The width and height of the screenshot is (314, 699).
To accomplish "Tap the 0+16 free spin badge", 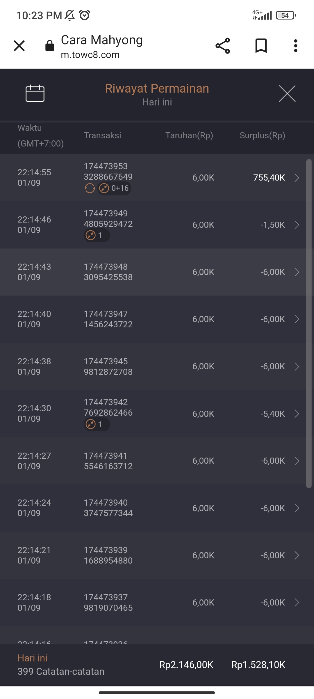I will click(x=114, y=188).
